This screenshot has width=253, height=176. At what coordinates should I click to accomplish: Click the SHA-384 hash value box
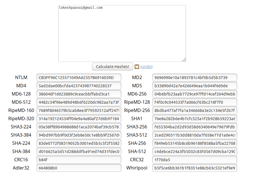(x=78, y=151)
